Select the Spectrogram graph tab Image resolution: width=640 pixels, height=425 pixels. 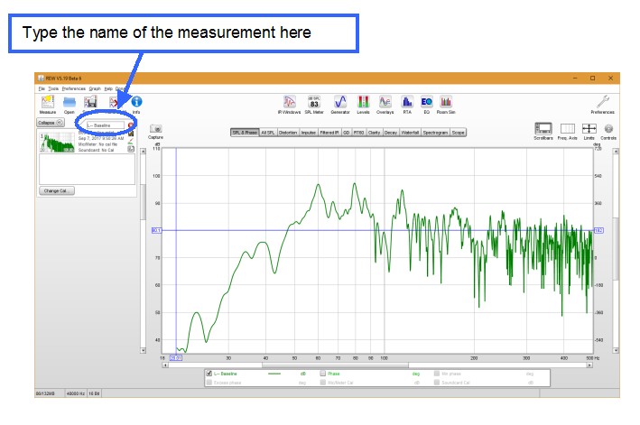point(434,132)
